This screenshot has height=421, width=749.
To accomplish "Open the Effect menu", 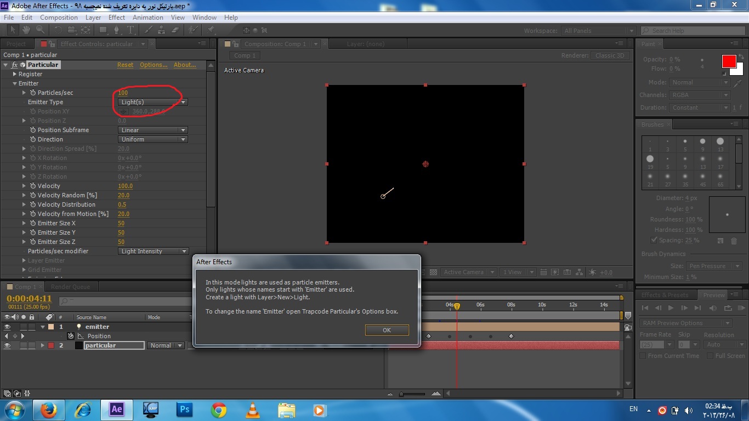I will coord(117,18).
